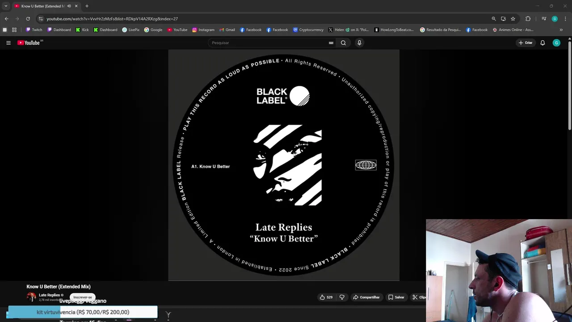The width and height of the screenshot is (572, 322).
Task: Open the Chrome profile avatar
Action: (x=555, y=19)
